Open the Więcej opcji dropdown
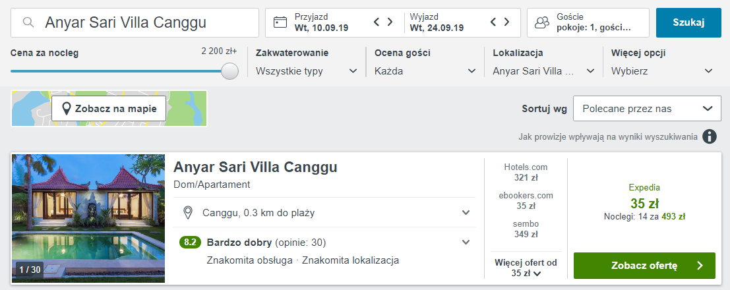This screenshot has width=730, height=290. 661,71
